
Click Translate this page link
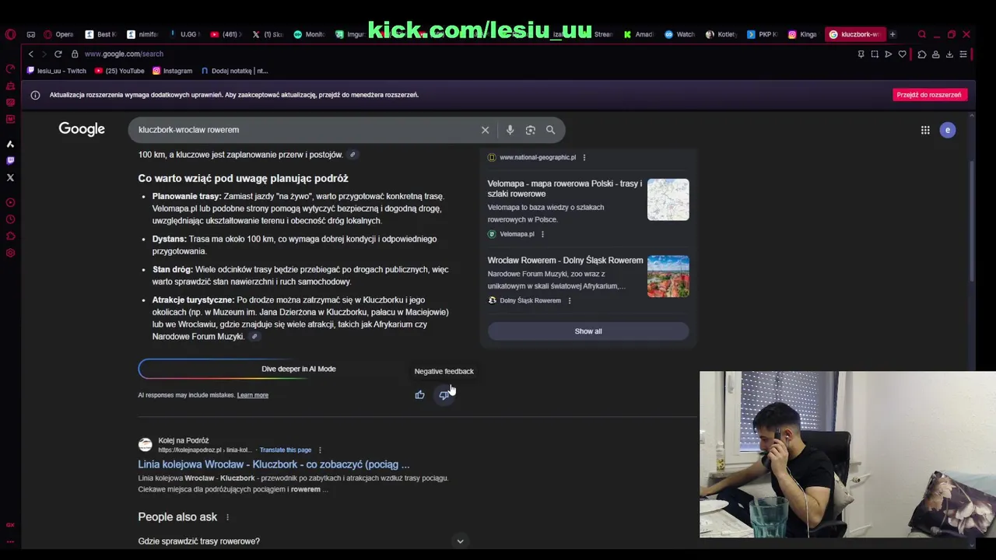coord(286,450)
